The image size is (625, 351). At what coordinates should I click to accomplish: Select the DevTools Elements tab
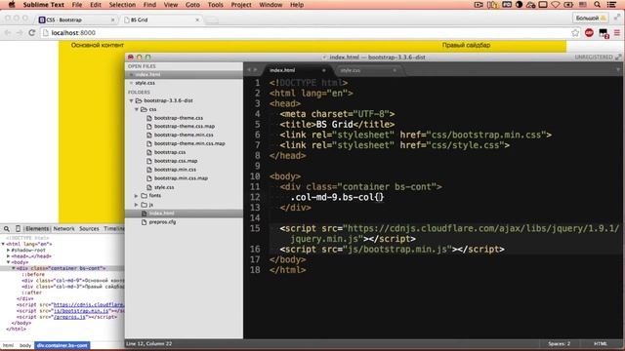point(37,229)
